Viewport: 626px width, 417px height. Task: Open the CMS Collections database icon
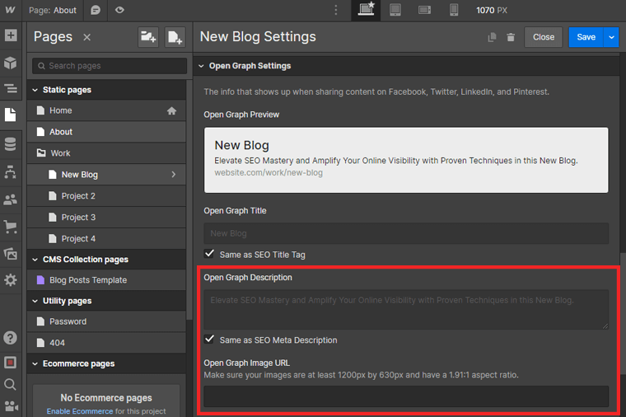coord(11,144)
